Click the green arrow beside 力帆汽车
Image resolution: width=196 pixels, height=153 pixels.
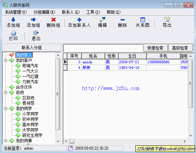click(x=18, y=82)
